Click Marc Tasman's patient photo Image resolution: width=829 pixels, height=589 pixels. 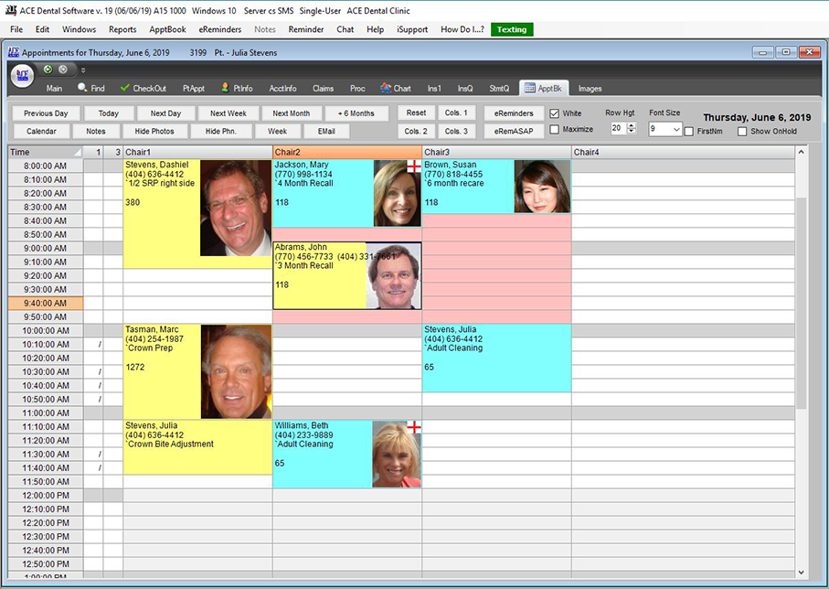[x=236, y=371]
